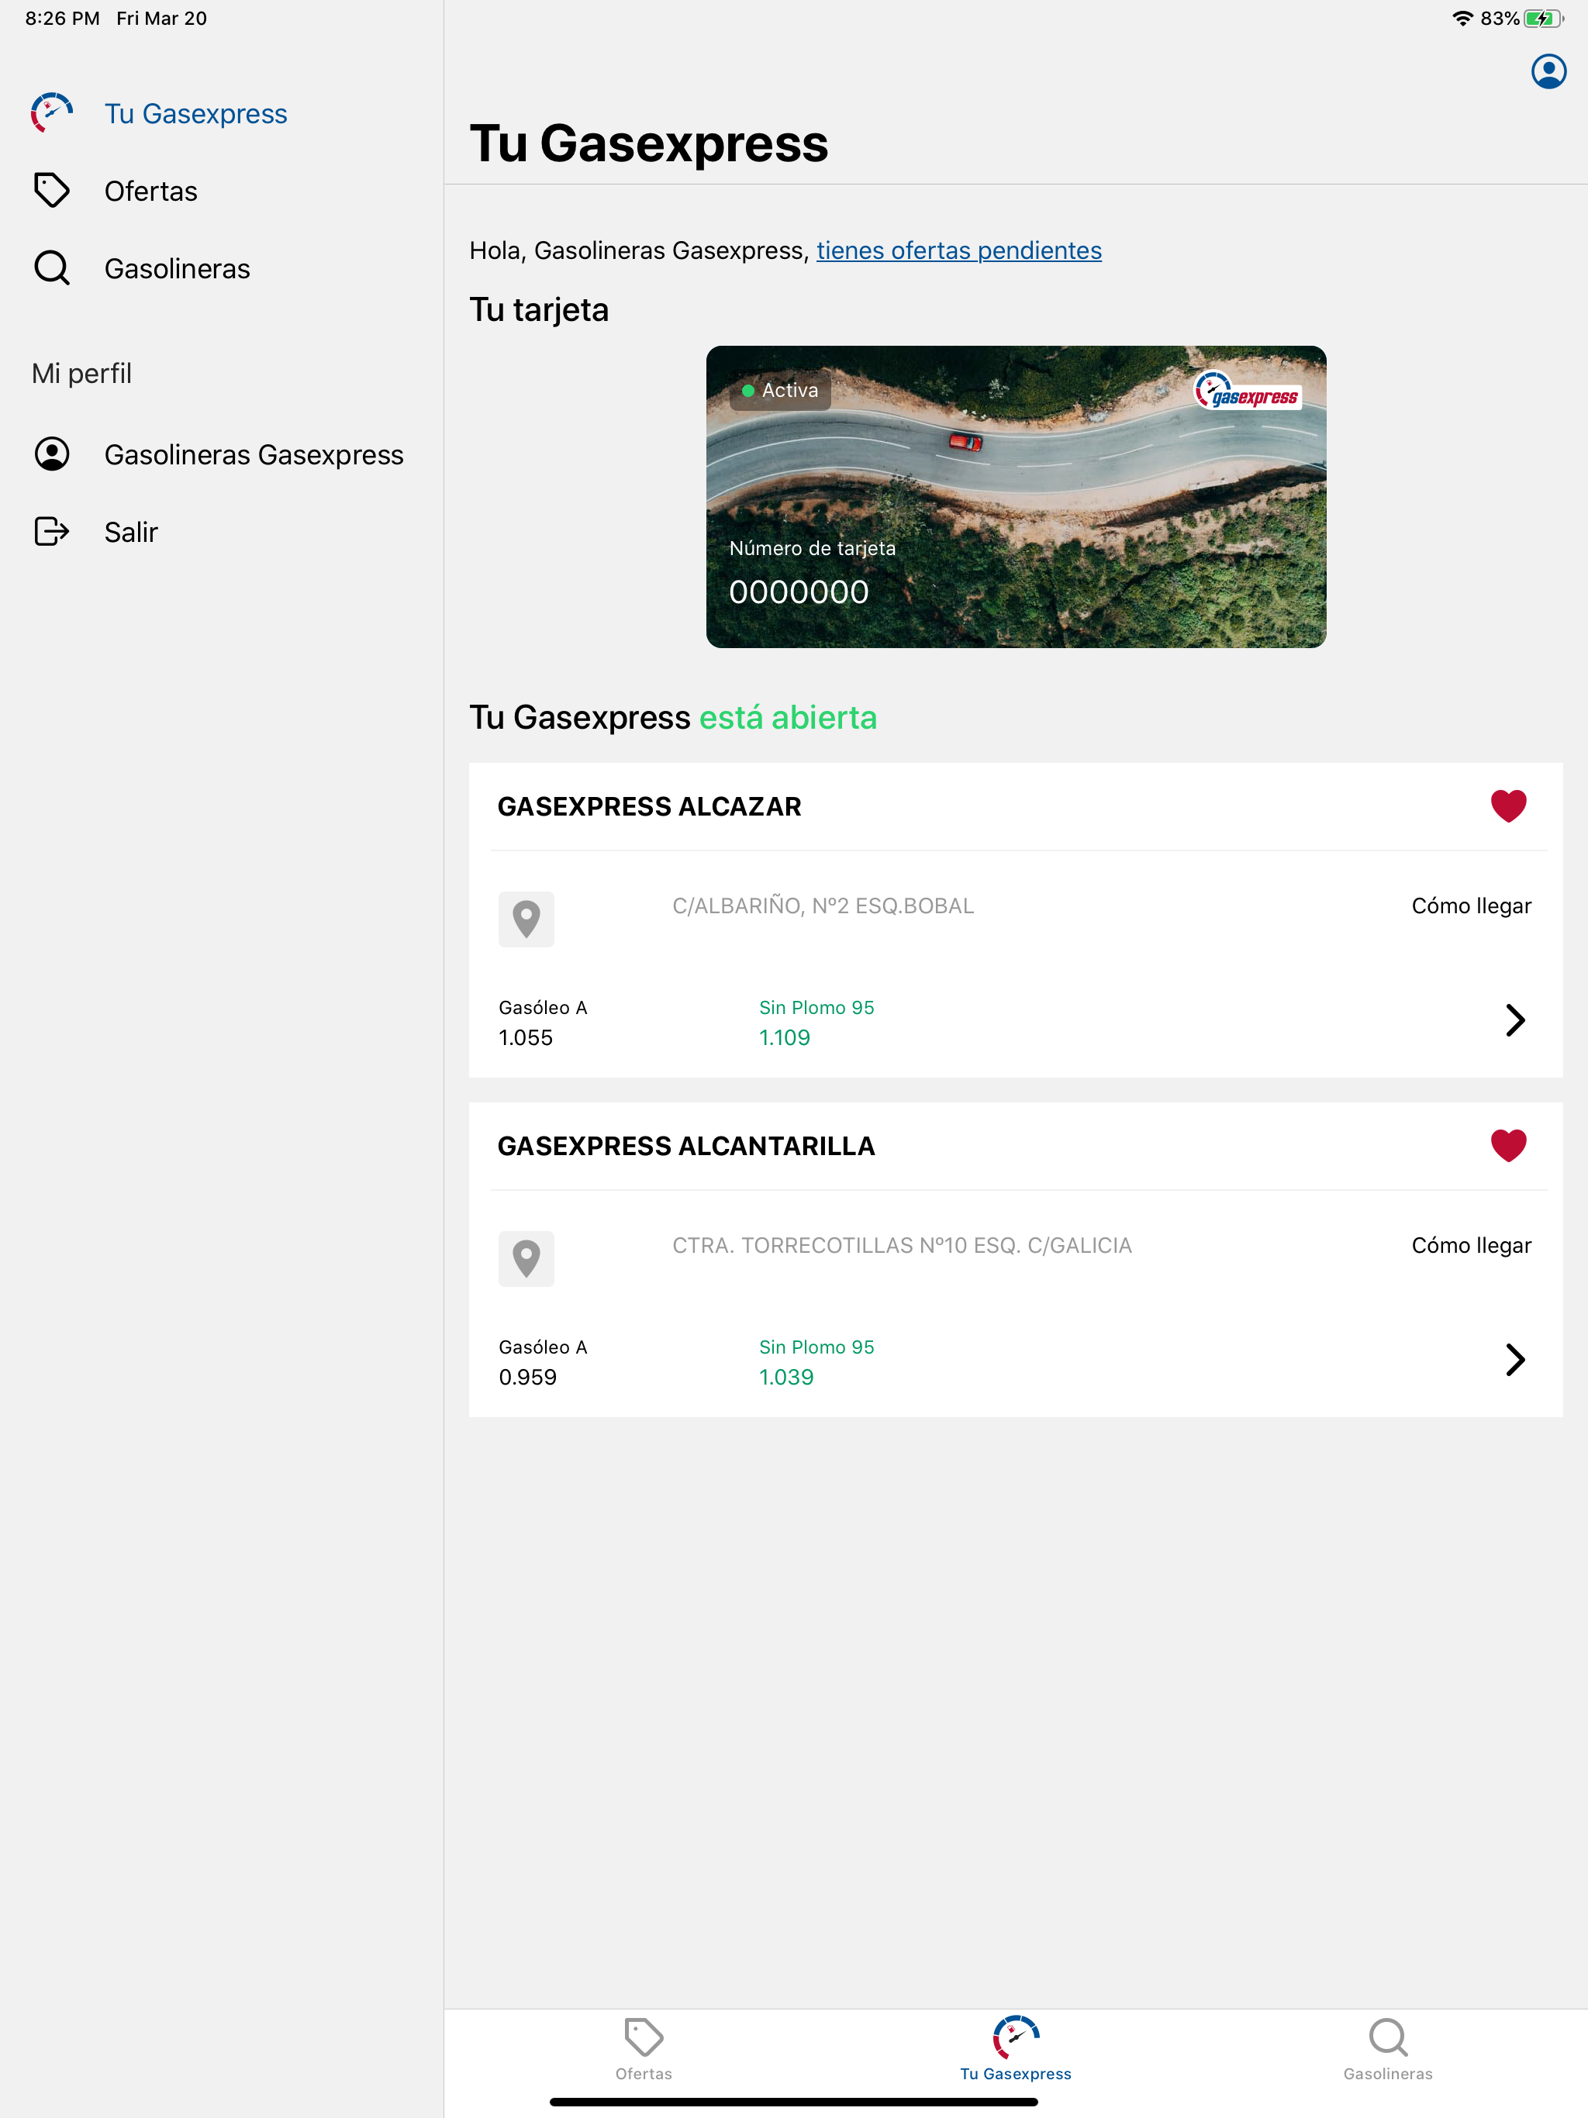This screenshot has width=1588, height=2118.
Task: Click address C/ALBARIÑO, Nº2 ESQ.BOBAL
Action: tap(823, 905)
